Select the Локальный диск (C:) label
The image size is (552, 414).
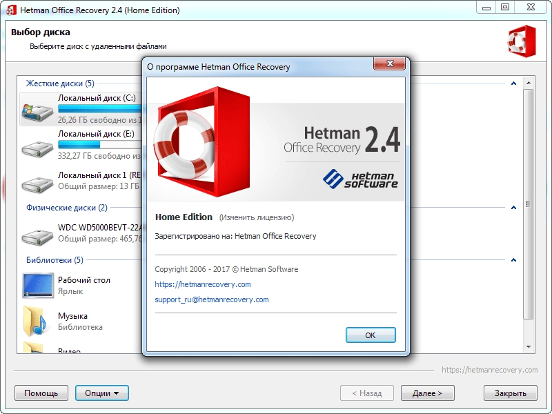tap(97, 97)
